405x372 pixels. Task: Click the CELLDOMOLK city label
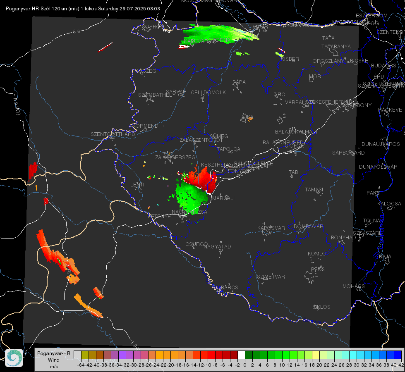208,93
